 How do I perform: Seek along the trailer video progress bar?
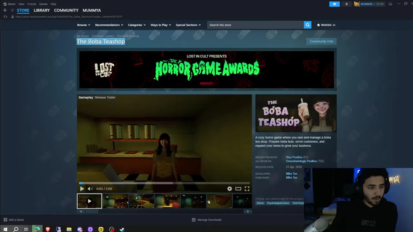coord(164,183)
